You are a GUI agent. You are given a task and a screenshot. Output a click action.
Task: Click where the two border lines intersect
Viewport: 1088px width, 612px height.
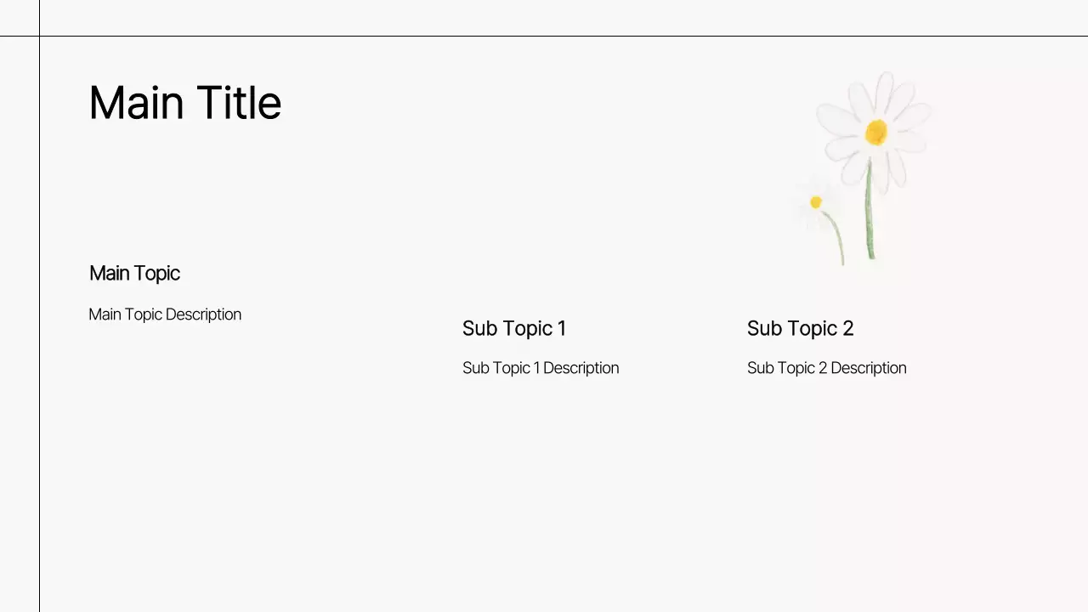point(39,36)
